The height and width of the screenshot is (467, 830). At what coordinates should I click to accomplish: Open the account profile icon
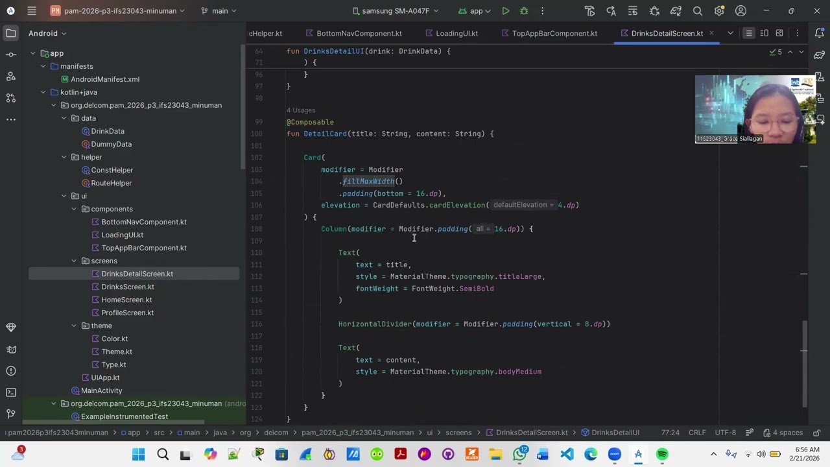(x=741, y=11)
